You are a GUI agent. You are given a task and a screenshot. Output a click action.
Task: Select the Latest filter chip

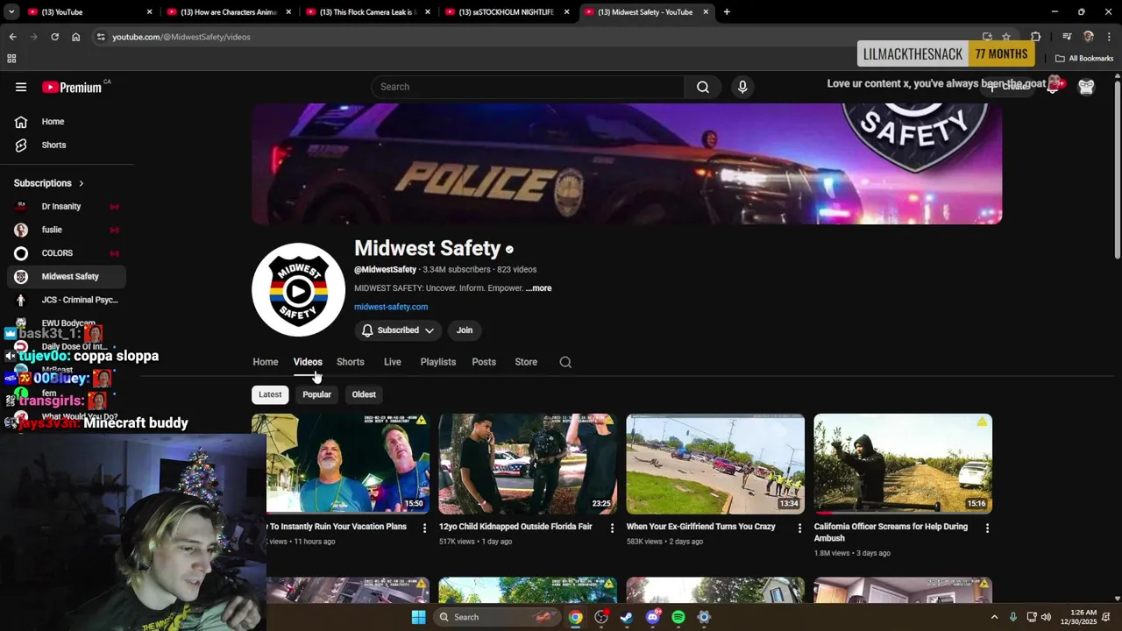pos(270,394)
